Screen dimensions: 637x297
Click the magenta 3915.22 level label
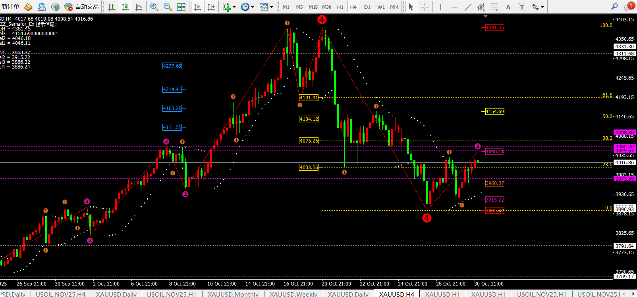495,200
